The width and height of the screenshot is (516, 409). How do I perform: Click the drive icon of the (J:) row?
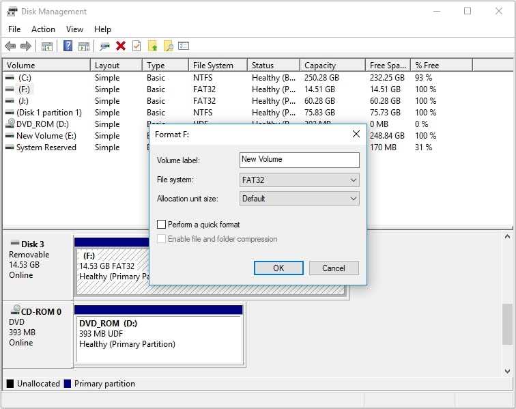10,101
